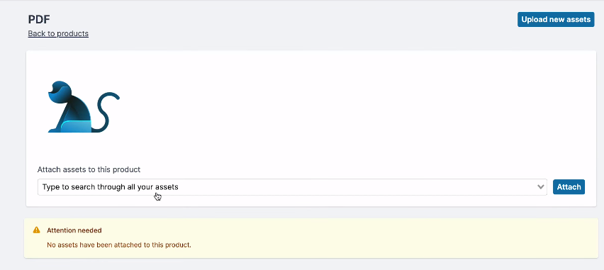Click the orange warning triangle icon

pyautogui.click(x=37, y=230)
